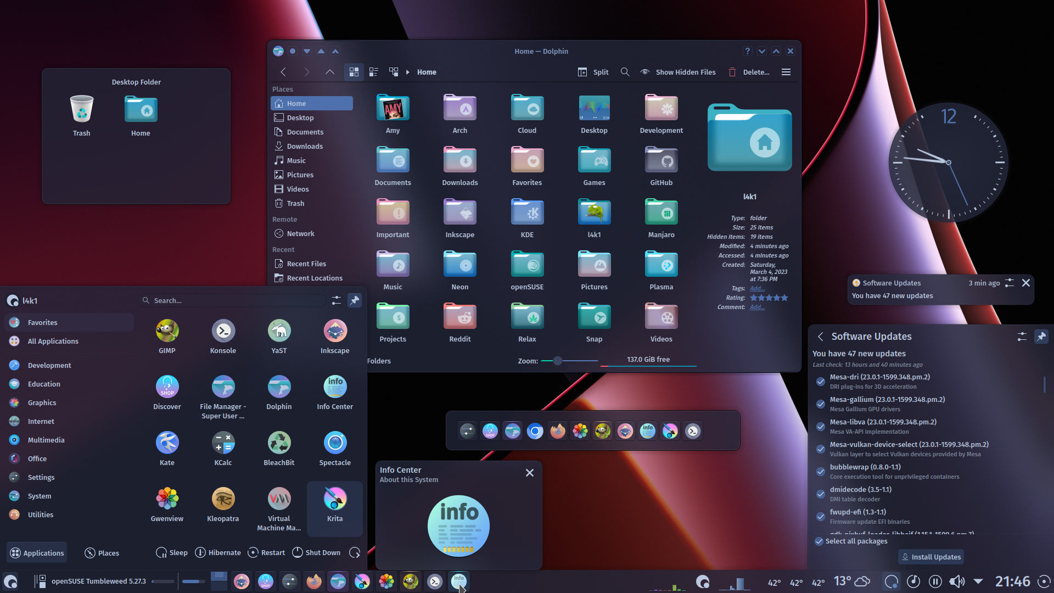This screenshot has width=1054, height=593.
Task: Click the Chromium icon in the floating dock
Action: click(x=535, y=431)
